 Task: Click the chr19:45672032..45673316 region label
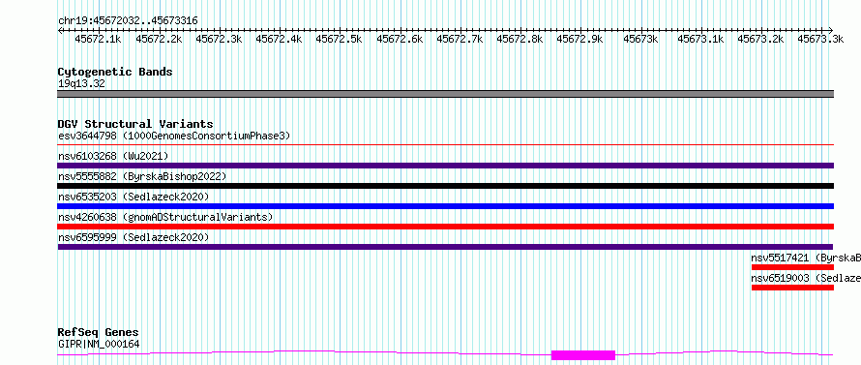(x=128, y=21)
